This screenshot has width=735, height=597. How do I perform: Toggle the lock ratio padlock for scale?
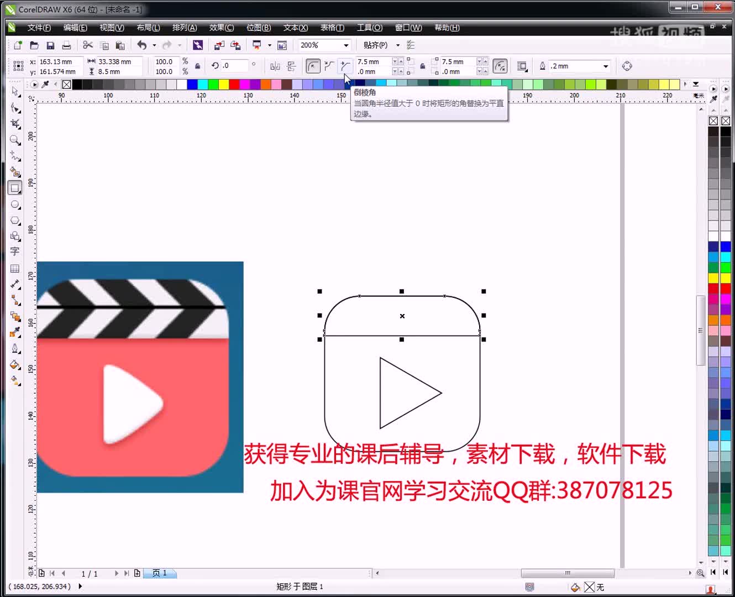point(197,66)
